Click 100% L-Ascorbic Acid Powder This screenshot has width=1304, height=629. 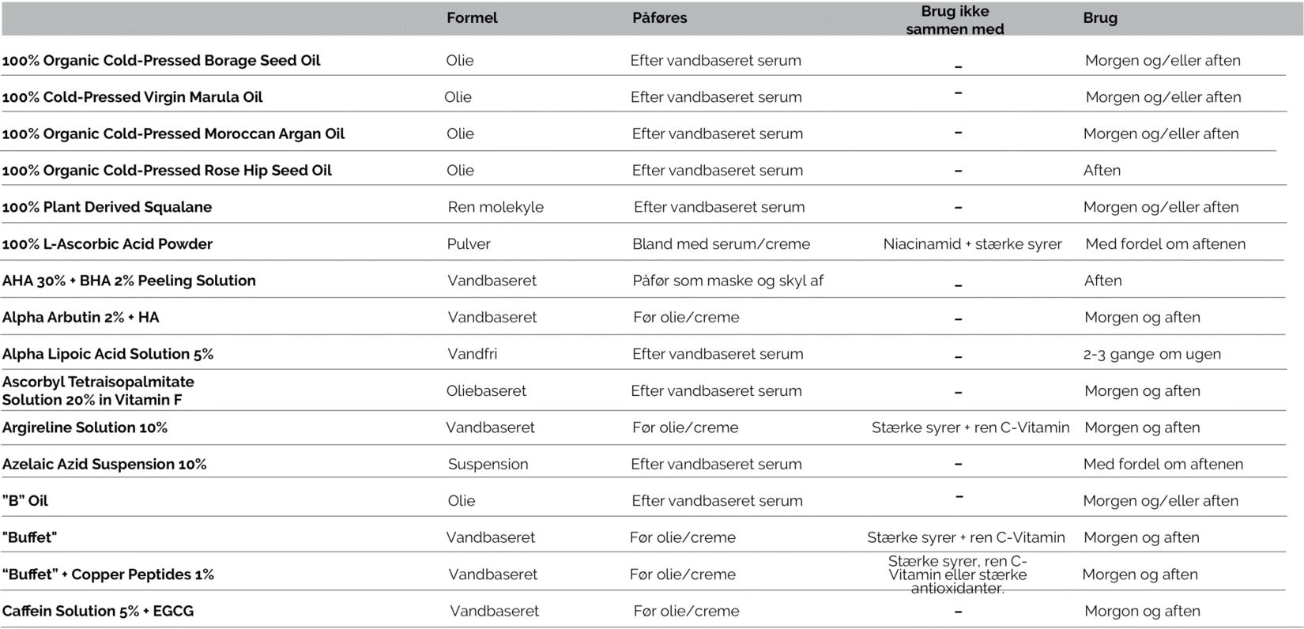[107, 244]
